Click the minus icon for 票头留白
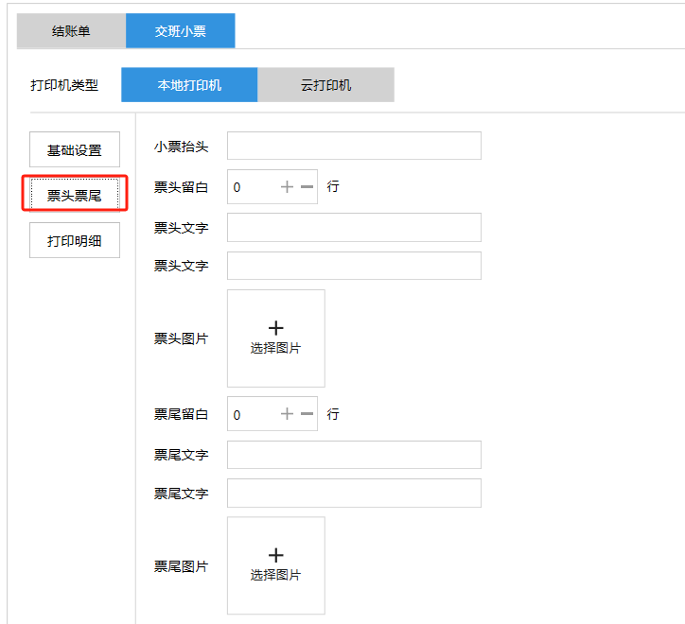The height and width of the screenshot is (624, 685). point(307,187)
